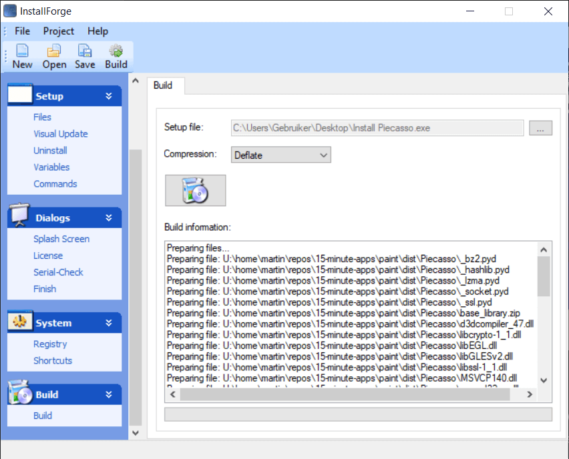Click the build log scroll left arrow

[173, 394]
